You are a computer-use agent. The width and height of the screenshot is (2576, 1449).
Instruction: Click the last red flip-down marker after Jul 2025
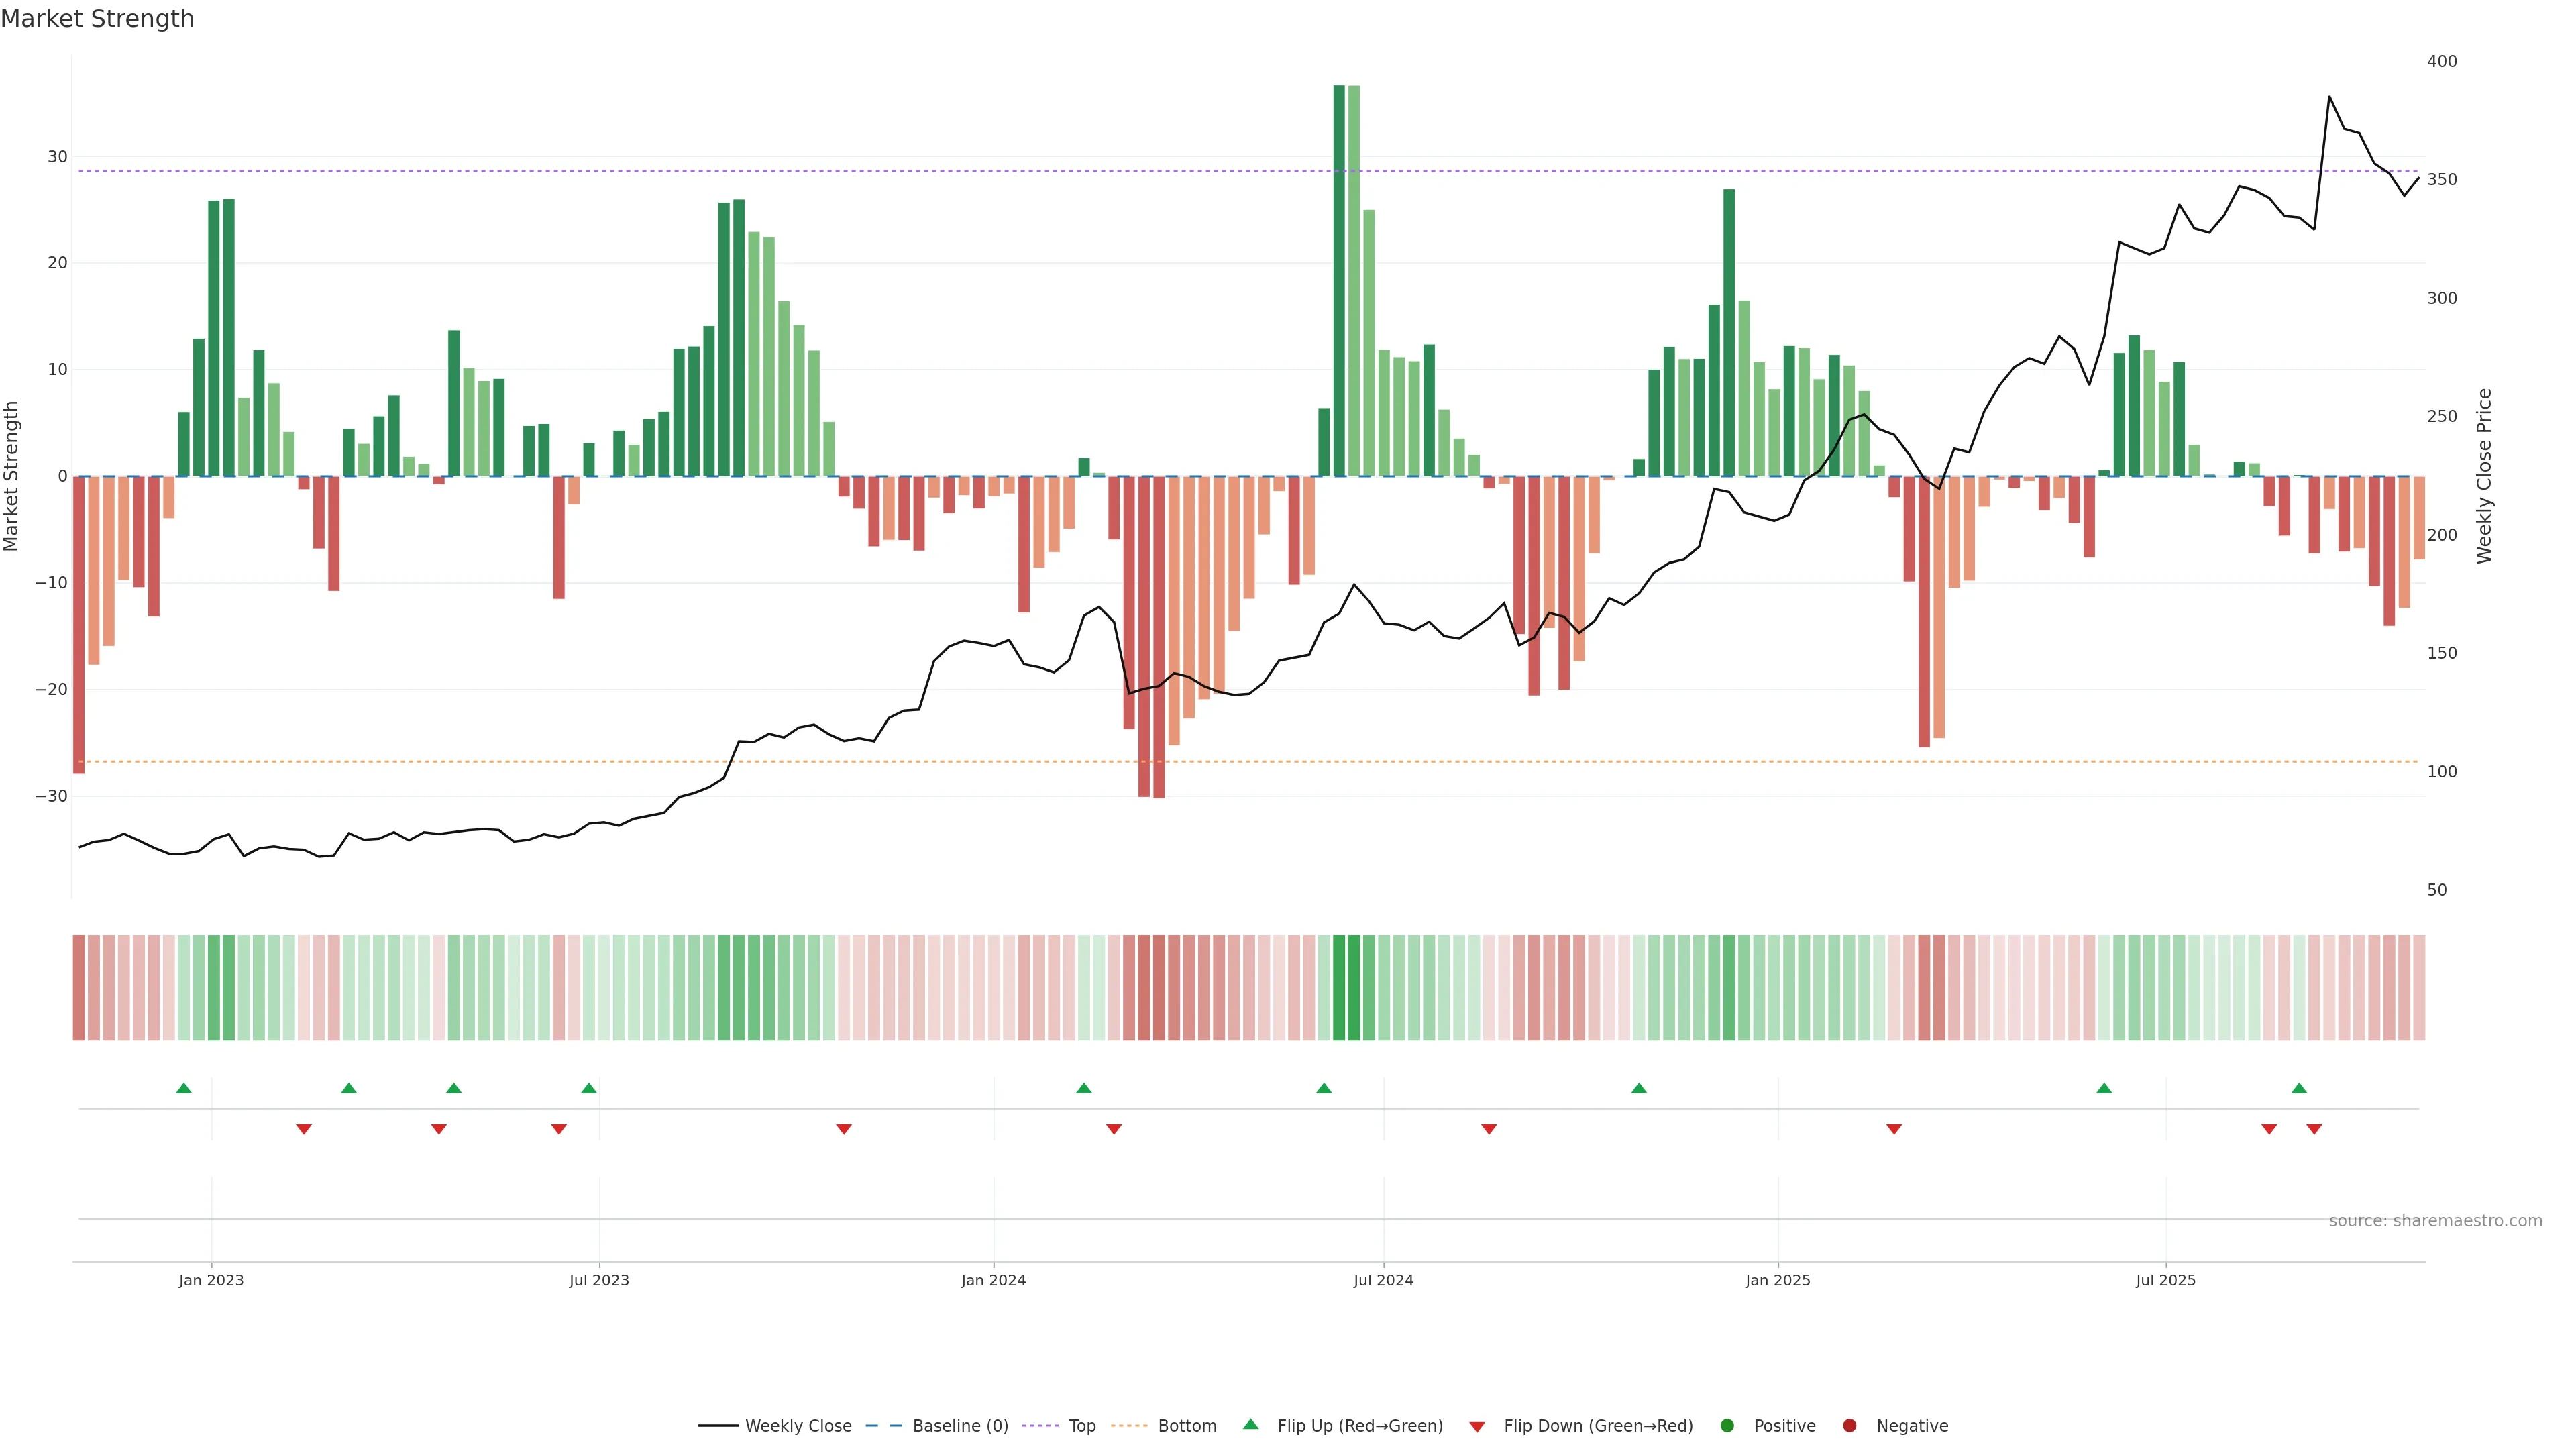(x=2314, y=1129)
